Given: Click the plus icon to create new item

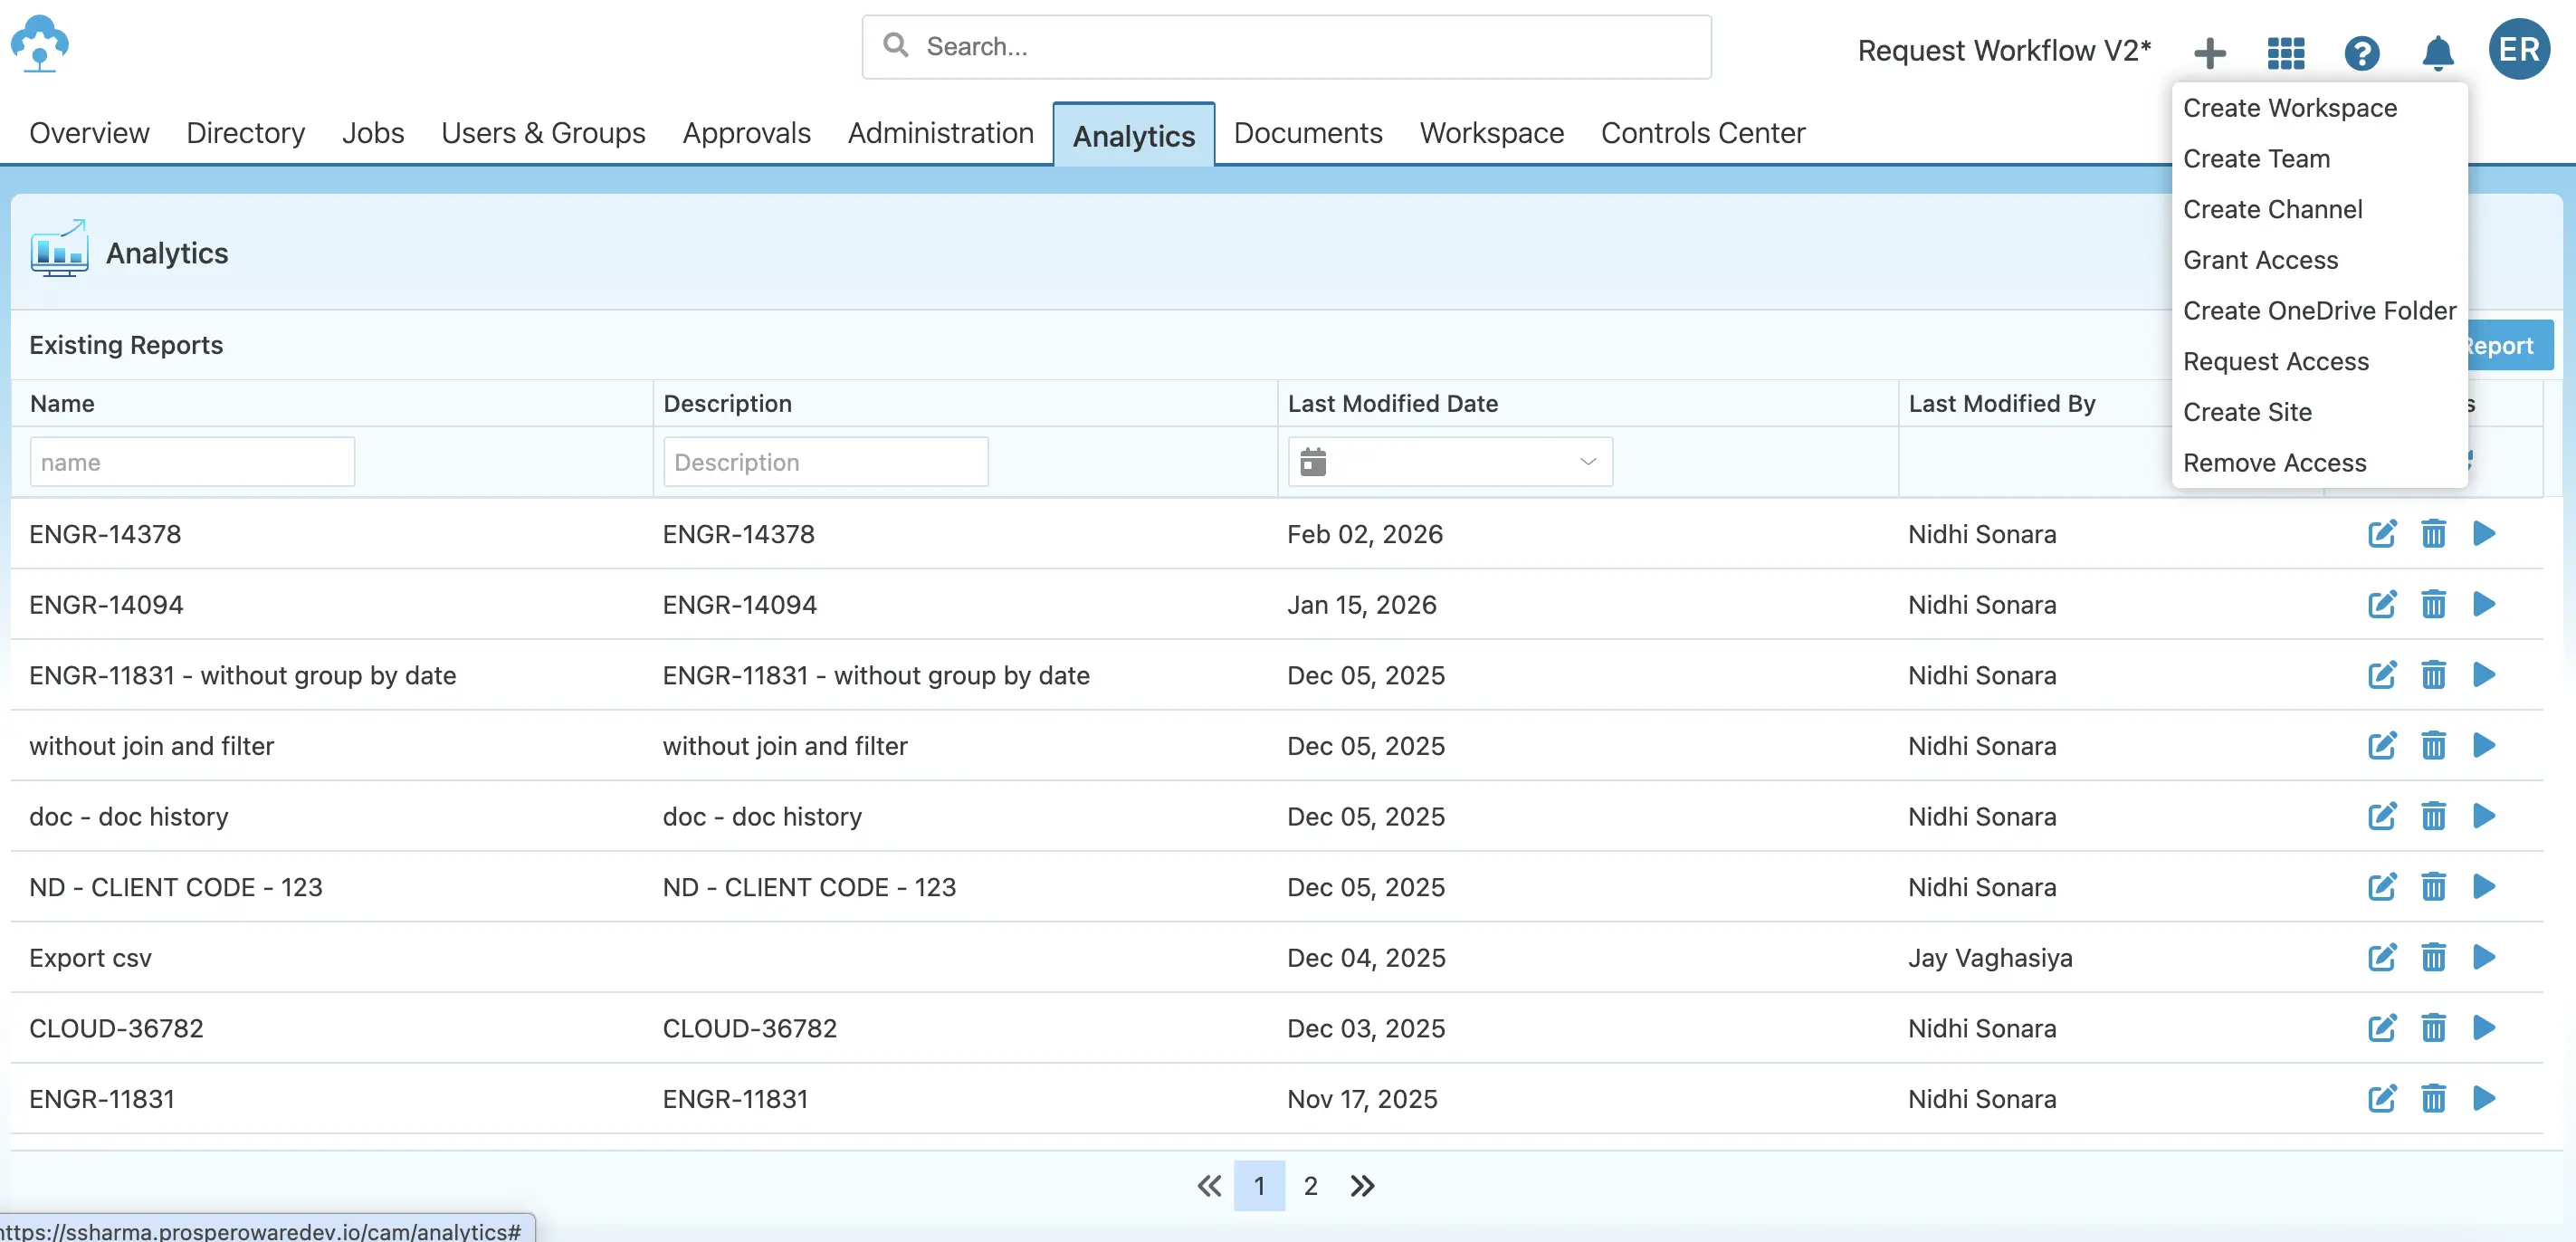Looking at the screenshot, I should [2210, 52].
